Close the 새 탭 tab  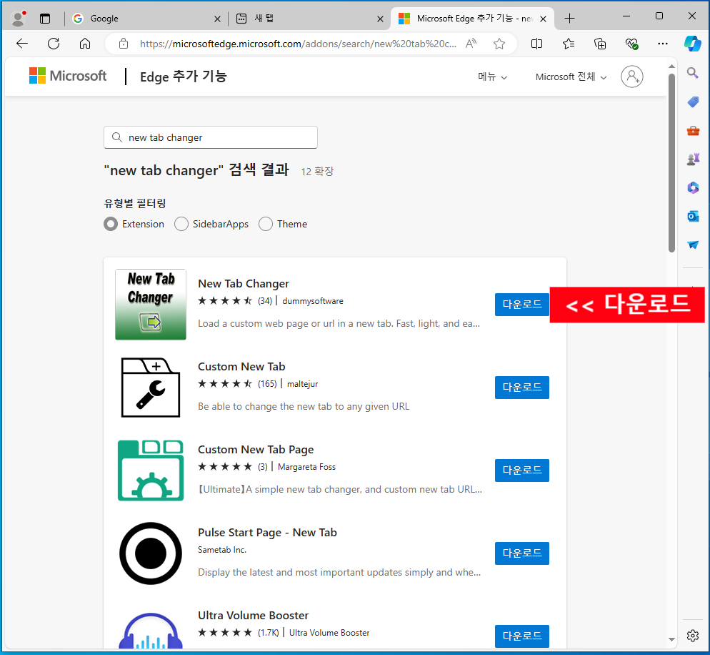coord(380,19)
